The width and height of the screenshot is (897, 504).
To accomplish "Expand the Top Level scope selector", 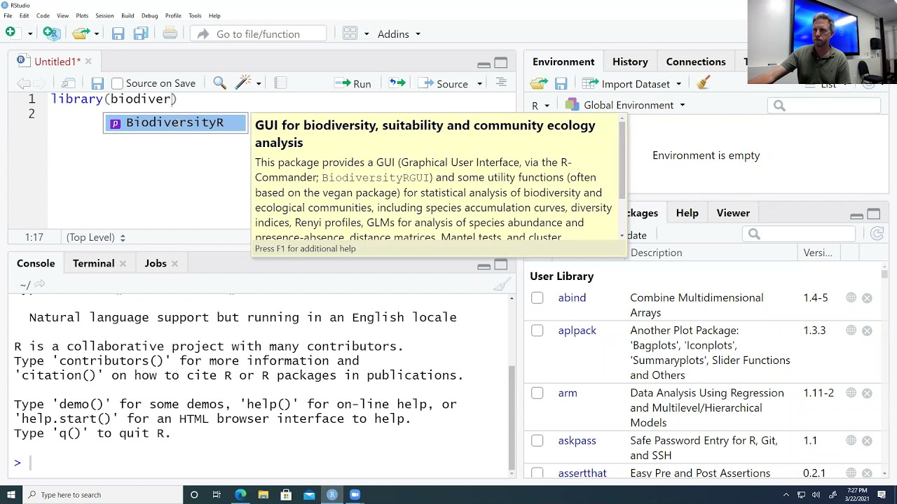I will pos(95,237).
